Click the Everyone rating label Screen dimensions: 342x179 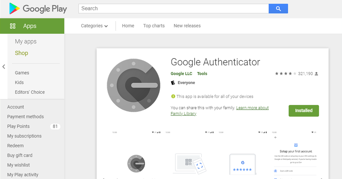pyautogui.click(x=186, y=83)
